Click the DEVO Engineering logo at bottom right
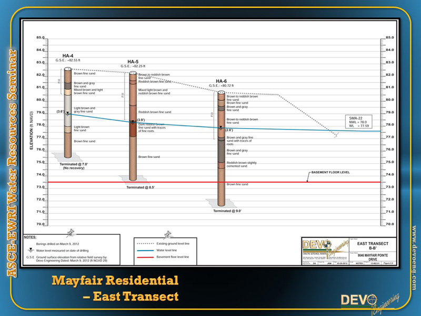 [369, 303]
